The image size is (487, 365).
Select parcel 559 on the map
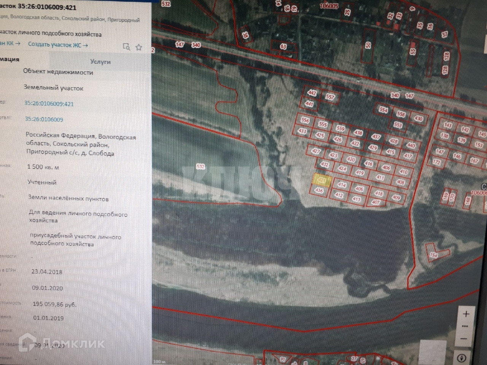click(x=341, y=129)
